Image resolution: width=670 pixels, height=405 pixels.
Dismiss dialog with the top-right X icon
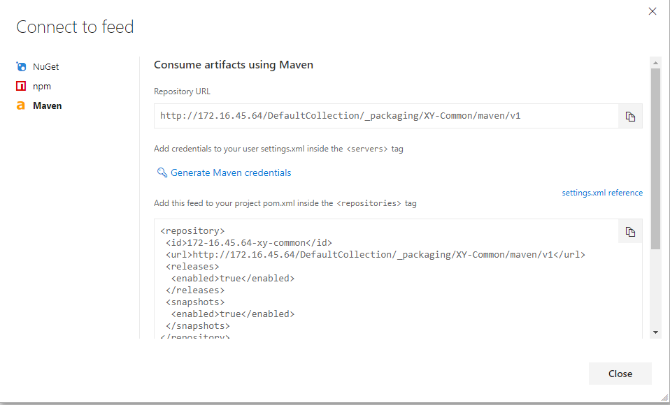(653, 11)
